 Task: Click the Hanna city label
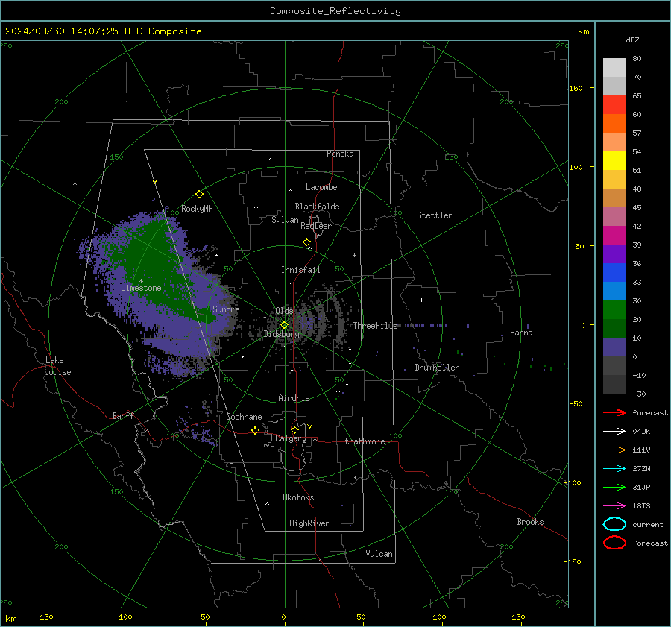[x=521, y=333]
